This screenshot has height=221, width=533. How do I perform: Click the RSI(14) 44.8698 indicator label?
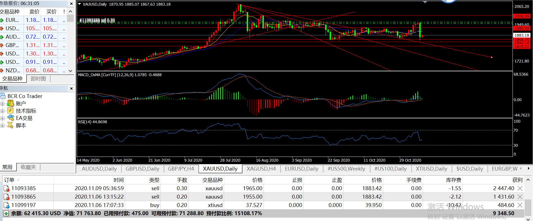pos(92,122)
